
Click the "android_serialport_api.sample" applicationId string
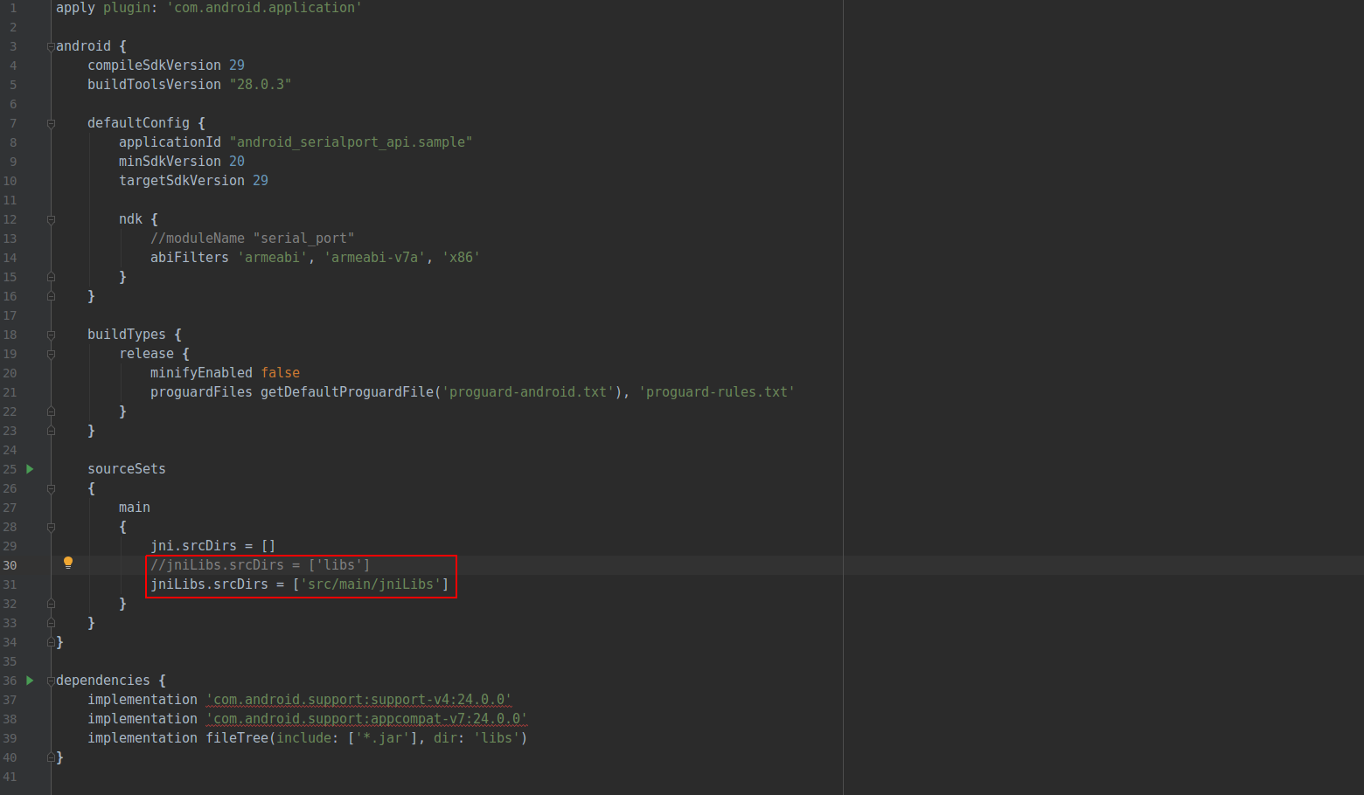coord(351,142)
